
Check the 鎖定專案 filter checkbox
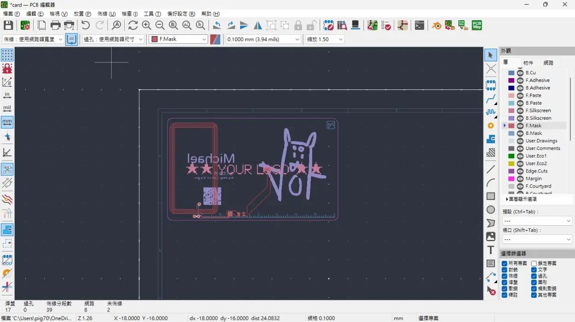(x=534, y=263)
